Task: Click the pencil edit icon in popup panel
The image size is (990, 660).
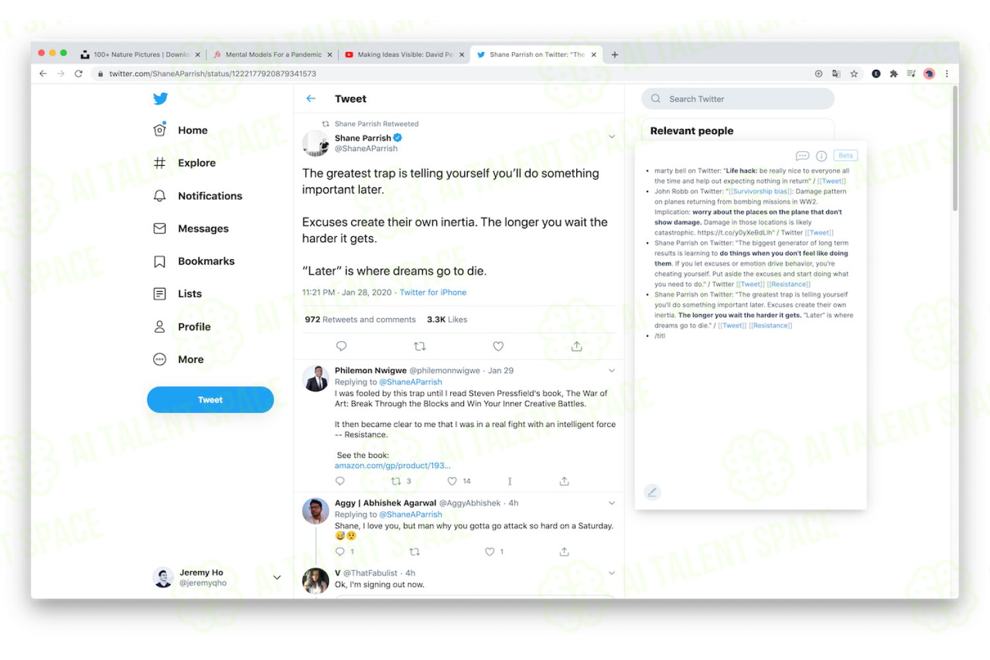Action: point(652,492)
